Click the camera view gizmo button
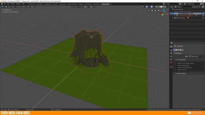This screenshot has width=205, height=115. [152, 11]
